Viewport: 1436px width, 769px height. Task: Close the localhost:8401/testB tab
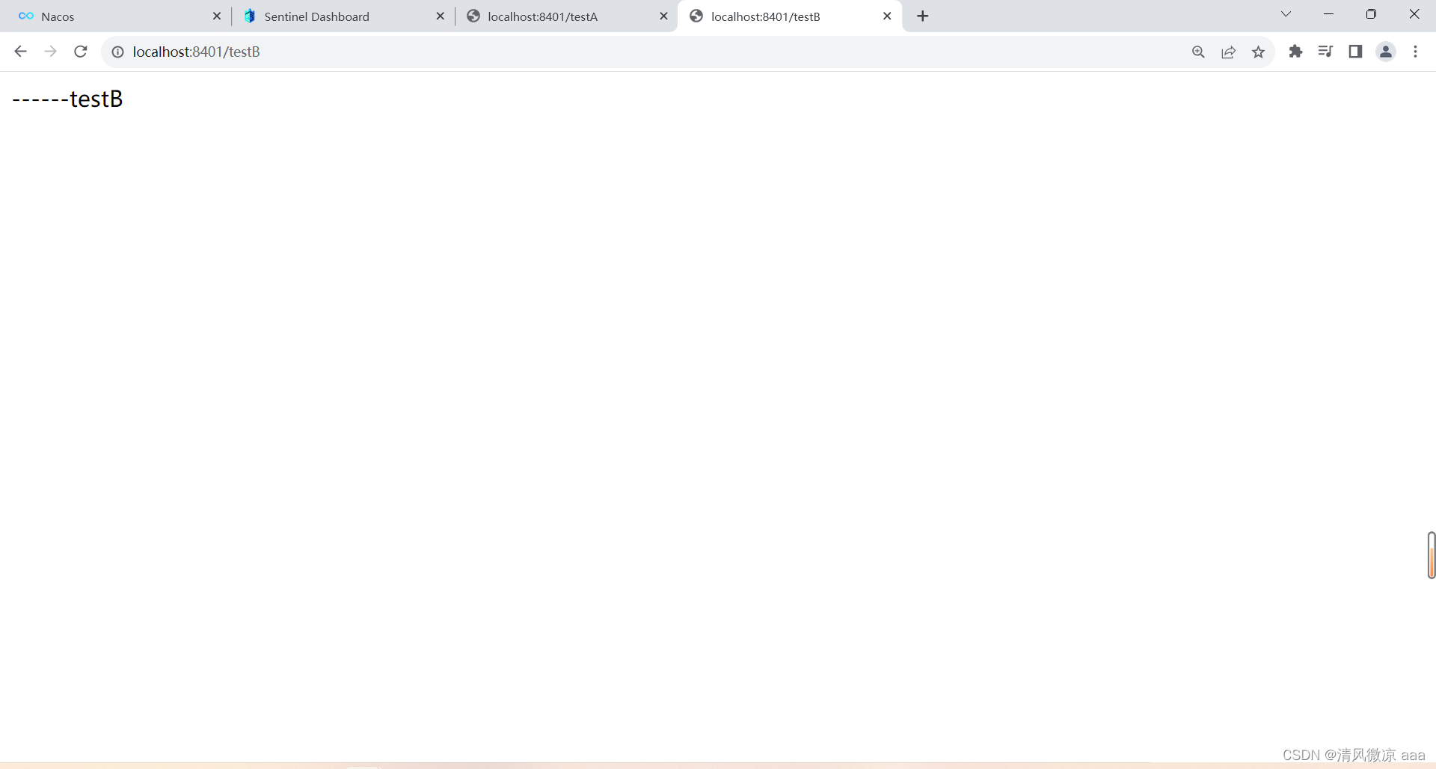[x=887, y=16]
